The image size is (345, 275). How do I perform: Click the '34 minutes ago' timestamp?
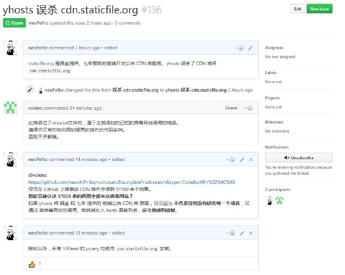point(85,108)
